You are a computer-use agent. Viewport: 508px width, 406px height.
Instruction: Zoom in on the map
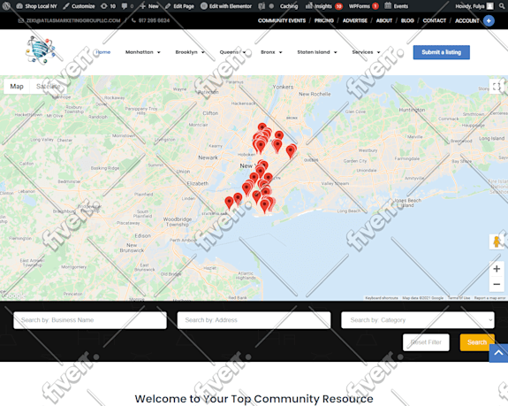[497, 269]
